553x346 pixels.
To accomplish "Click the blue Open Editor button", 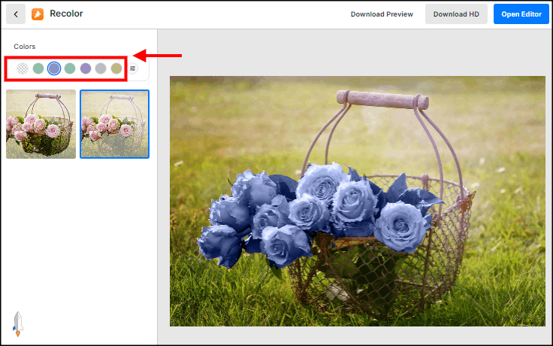I will click(x=521, y=14).
